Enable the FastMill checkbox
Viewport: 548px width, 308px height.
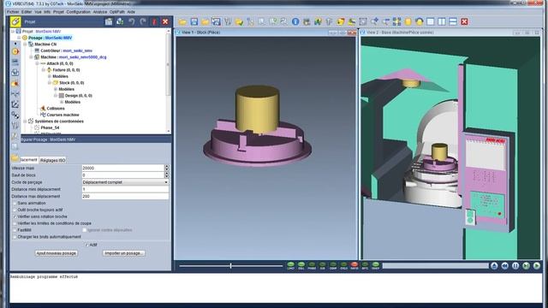coord(15,230)
